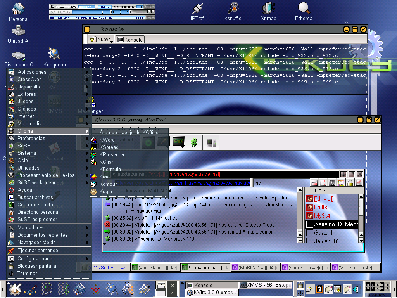Image resolution: width=397 pixels, height=298 pixels.
Task: Click the lock screen icon in panel
Action: coord(300,285)
